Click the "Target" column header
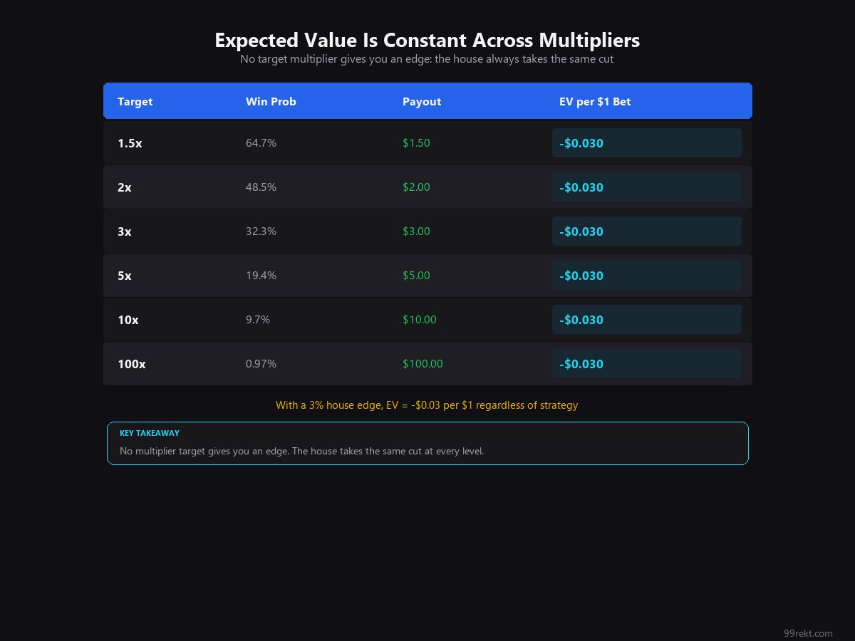 click(x=135, y=102)
